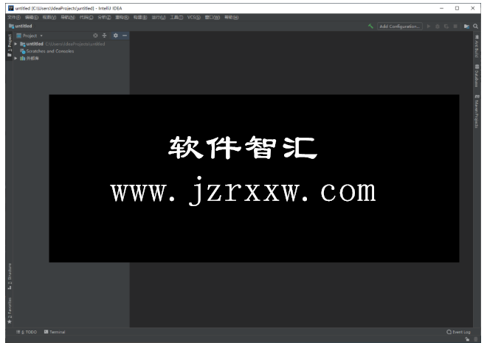The width and height of the screenshot is (487, 343).
Task: Expand the untitled project tree node
Action: [15, 44]
